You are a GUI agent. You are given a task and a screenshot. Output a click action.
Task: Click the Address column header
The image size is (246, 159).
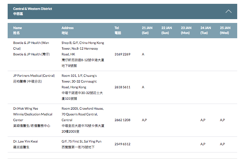tap(68, 31)
